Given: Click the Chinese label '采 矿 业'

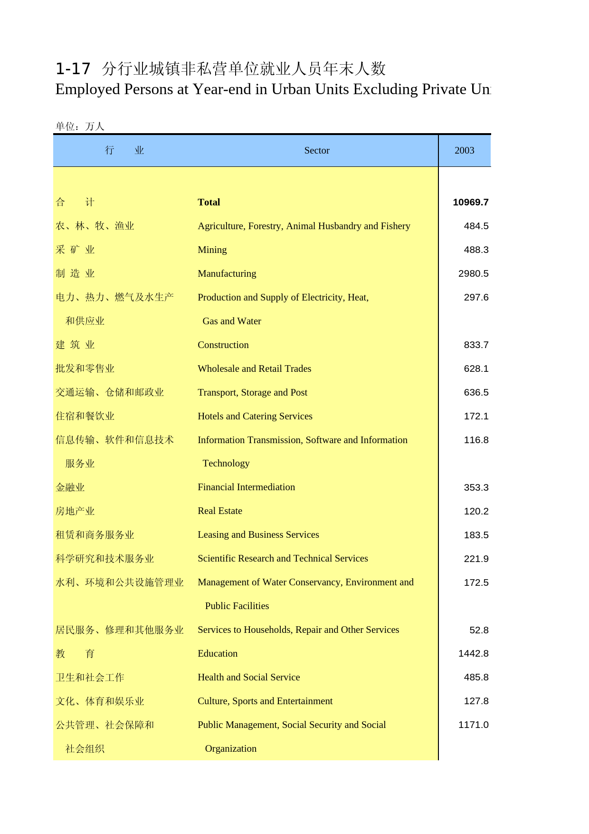Looking at the screenshot, I should click(75, 250).
